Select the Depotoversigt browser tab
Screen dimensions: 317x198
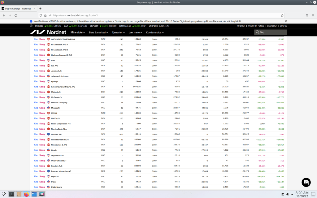point(19,8)
